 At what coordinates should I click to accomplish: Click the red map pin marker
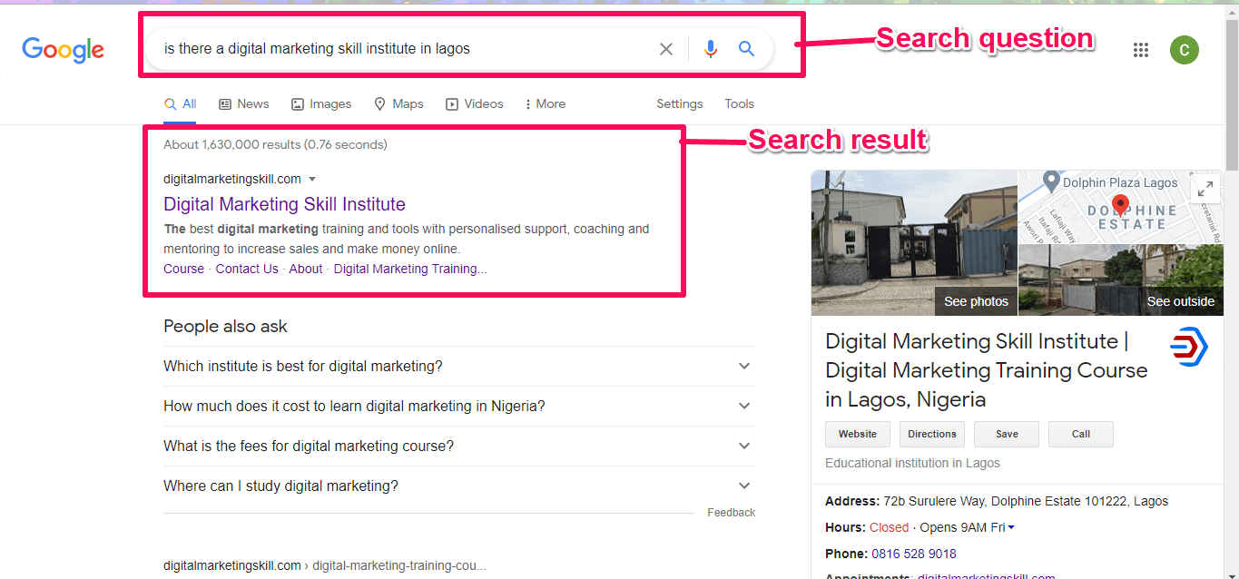1120,204
